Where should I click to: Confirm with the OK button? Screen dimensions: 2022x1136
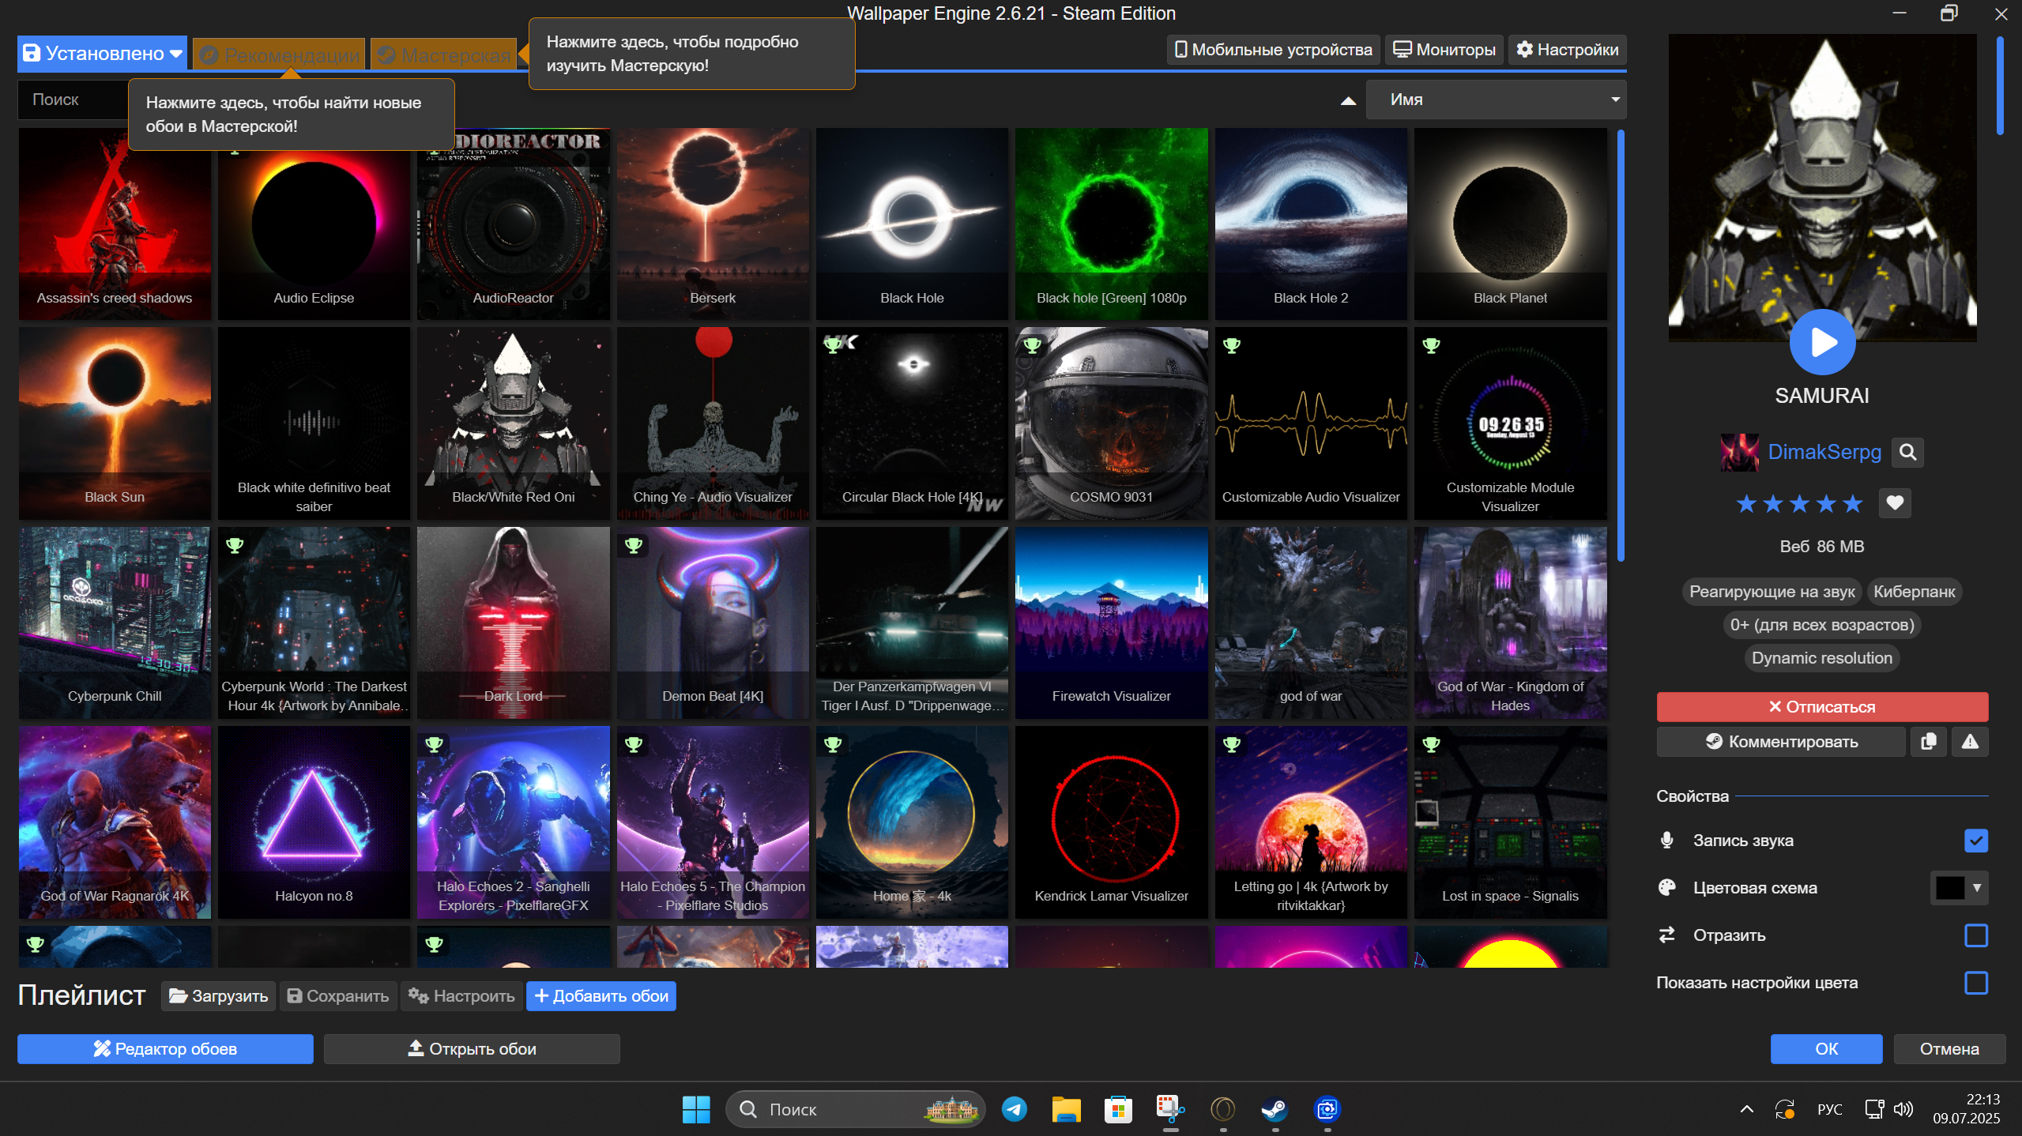coord(1826,1048)
